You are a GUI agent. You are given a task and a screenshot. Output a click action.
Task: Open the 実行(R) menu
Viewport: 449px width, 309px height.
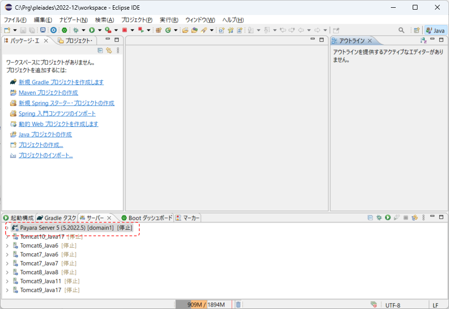coord(169,20)
